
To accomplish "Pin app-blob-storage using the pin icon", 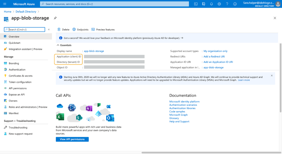I will 55,18.
